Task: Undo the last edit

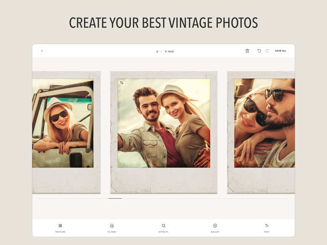Action: [x=259, y=51]
